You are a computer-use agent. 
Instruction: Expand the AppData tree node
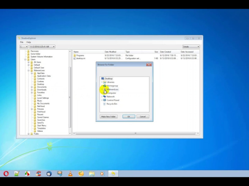(x=32, y=73)
